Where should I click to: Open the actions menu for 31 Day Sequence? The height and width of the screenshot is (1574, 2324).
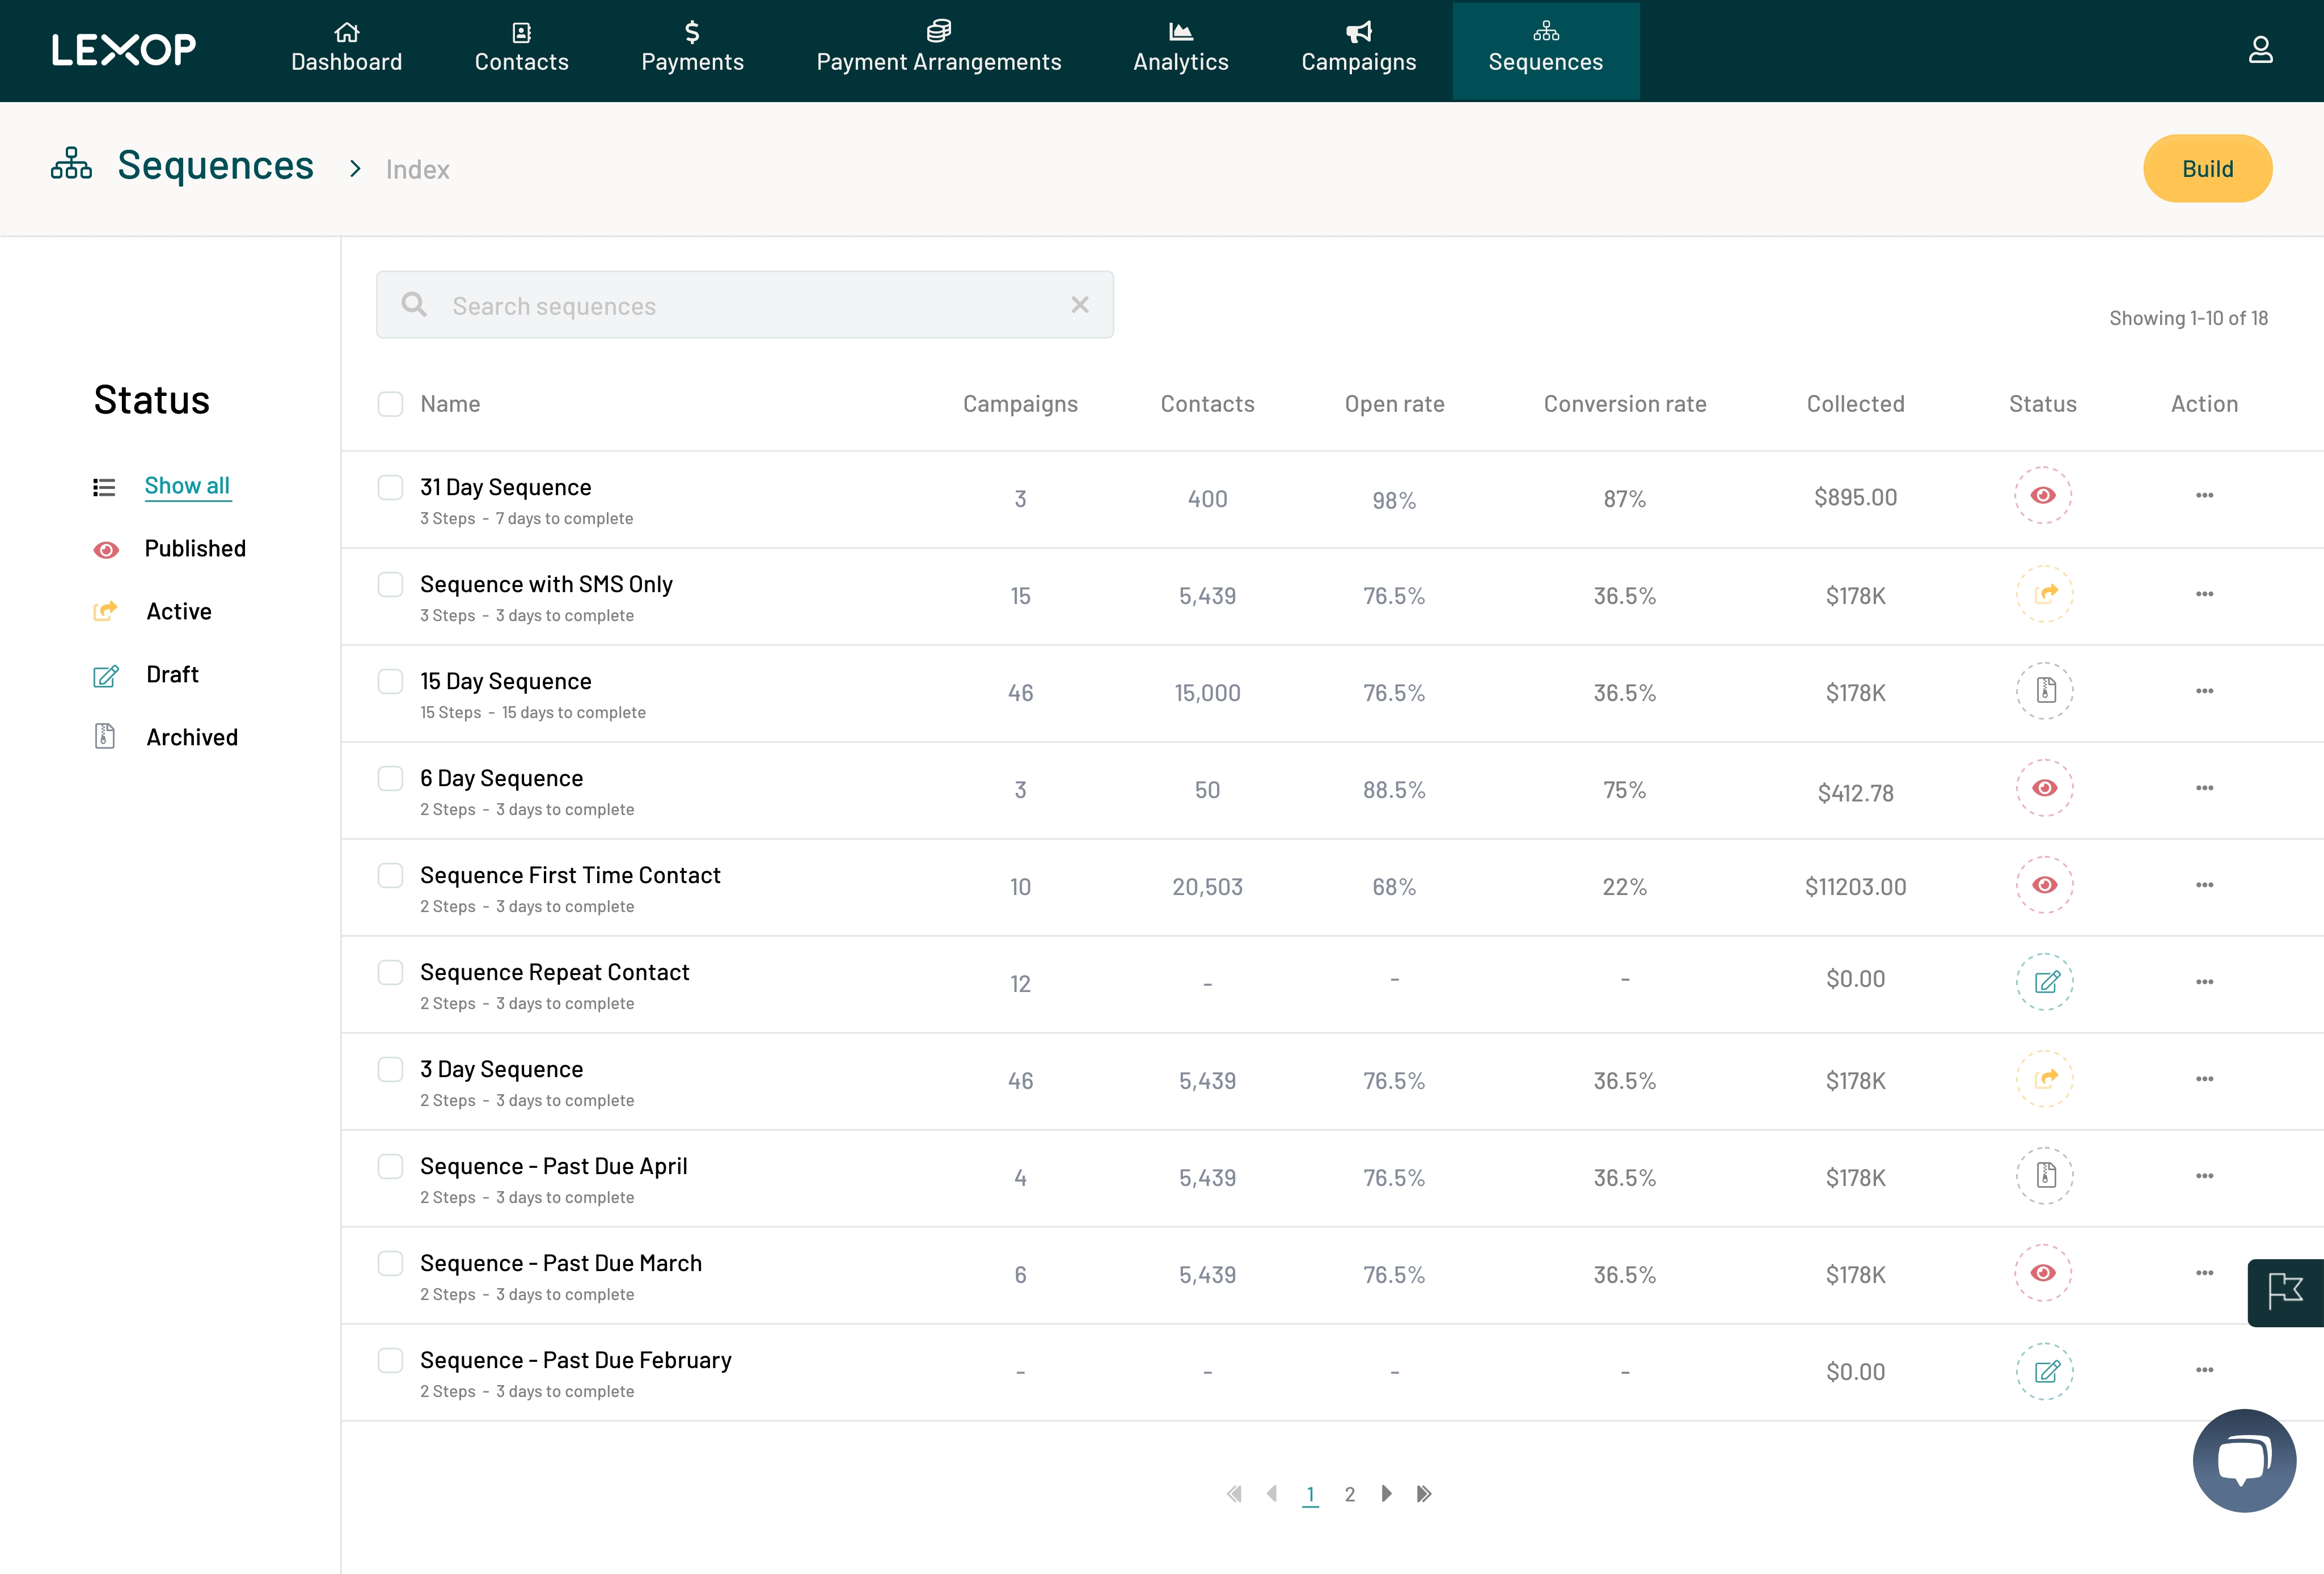point(2204,495)
